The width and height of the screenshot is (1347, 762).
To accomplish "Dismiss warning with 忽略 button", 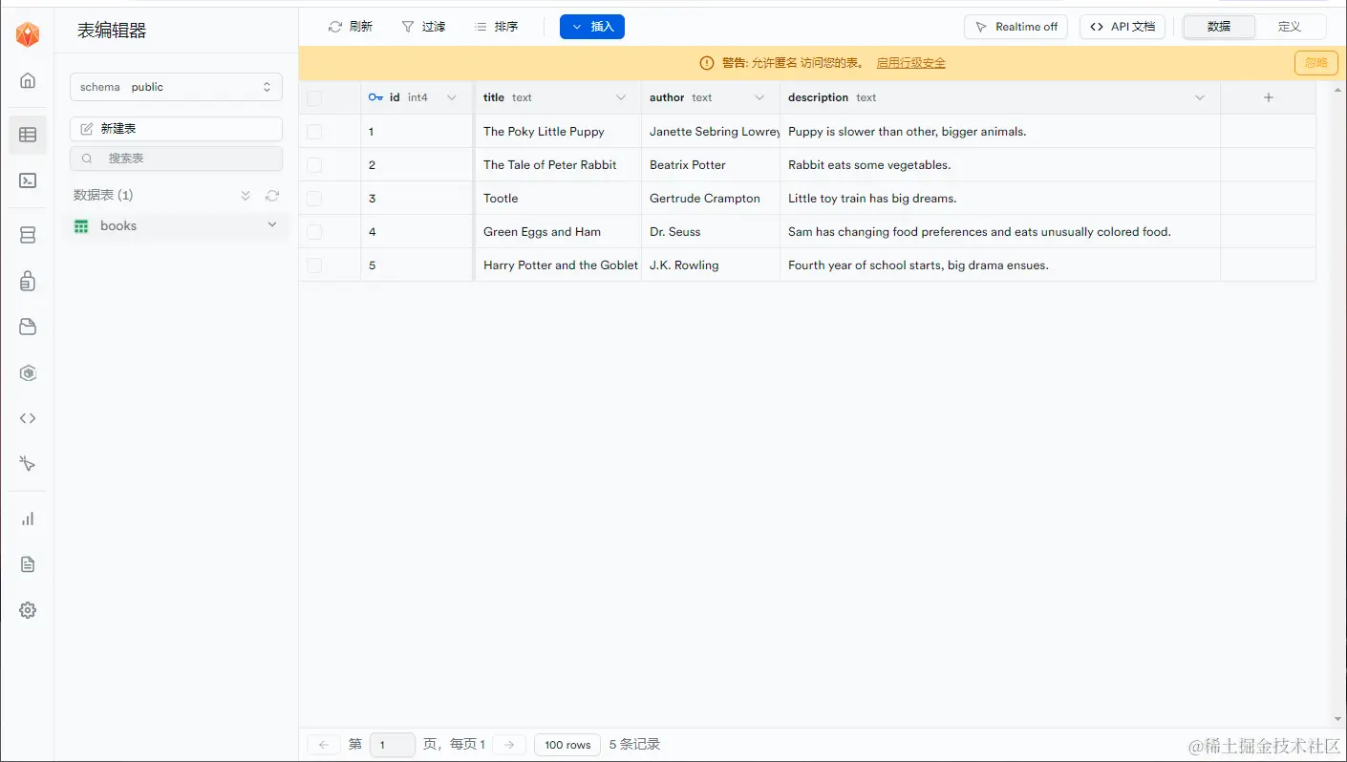I will pos(1315,63).
